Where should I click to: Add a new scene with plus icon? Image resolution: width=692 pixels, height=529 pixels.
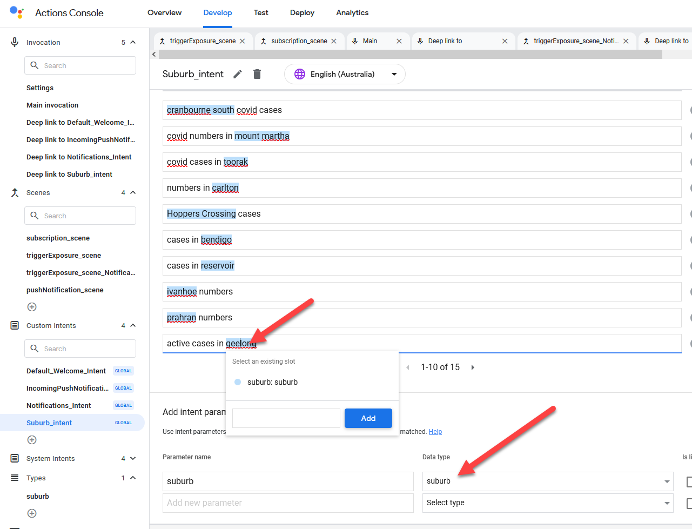click(32, 307)
